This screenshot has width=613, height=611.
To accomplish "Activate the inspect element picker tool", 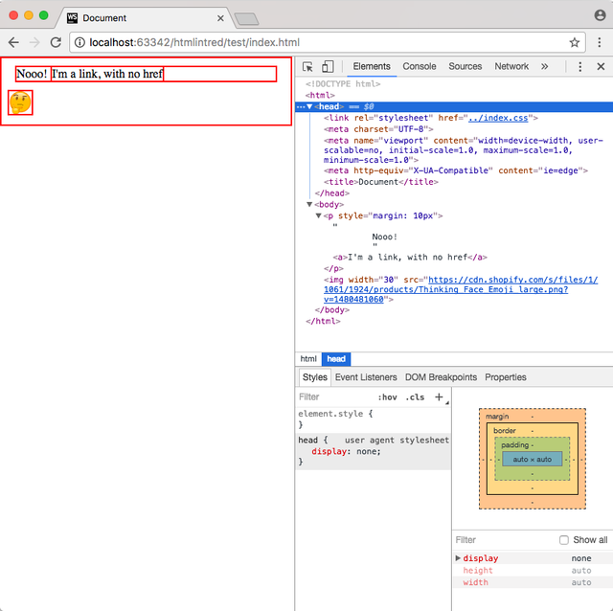I will coord(307,66).
